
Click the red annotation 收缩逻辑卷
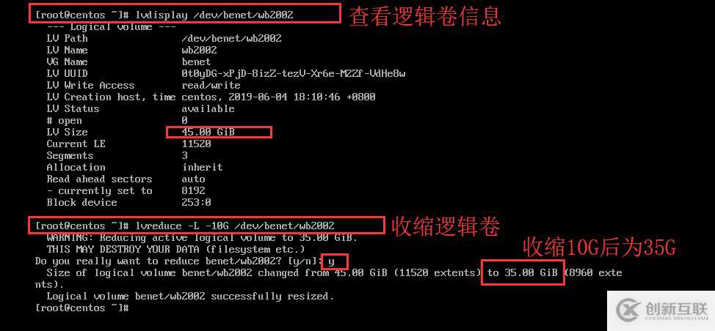click(x=446, y=226)
